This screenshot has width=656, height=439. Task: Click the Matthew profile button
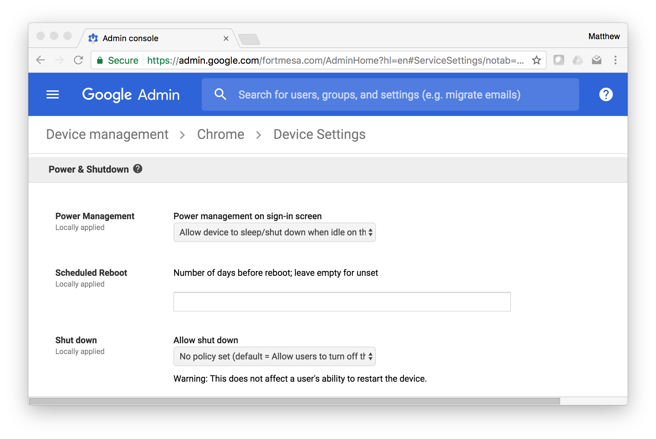coord(604,36)
